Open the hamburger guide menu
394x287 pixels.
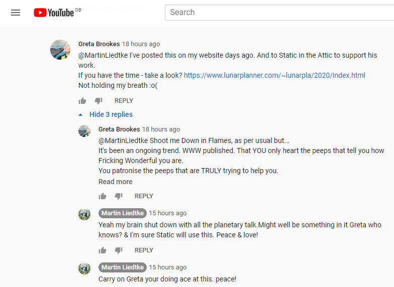16,13
